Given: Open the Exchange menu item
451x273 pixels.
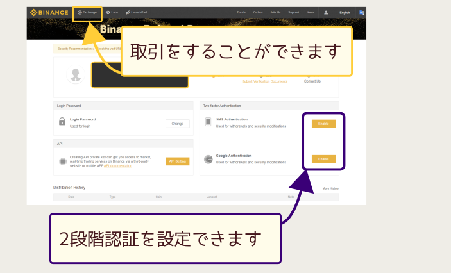Looking at the screenshot, I should pos(87,13).
